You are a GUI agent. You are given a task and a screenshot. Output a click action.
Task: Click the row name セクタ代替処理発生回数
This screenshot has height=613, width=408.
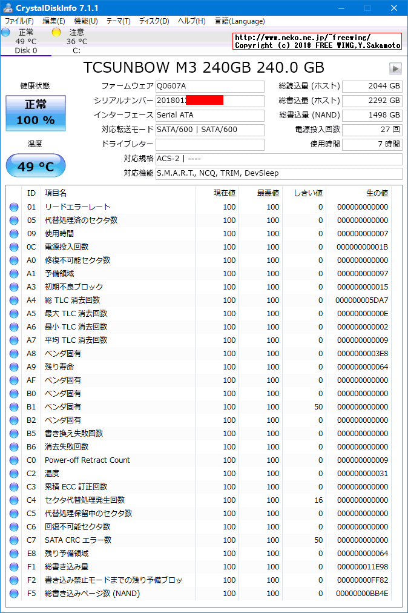coord(85,500)
